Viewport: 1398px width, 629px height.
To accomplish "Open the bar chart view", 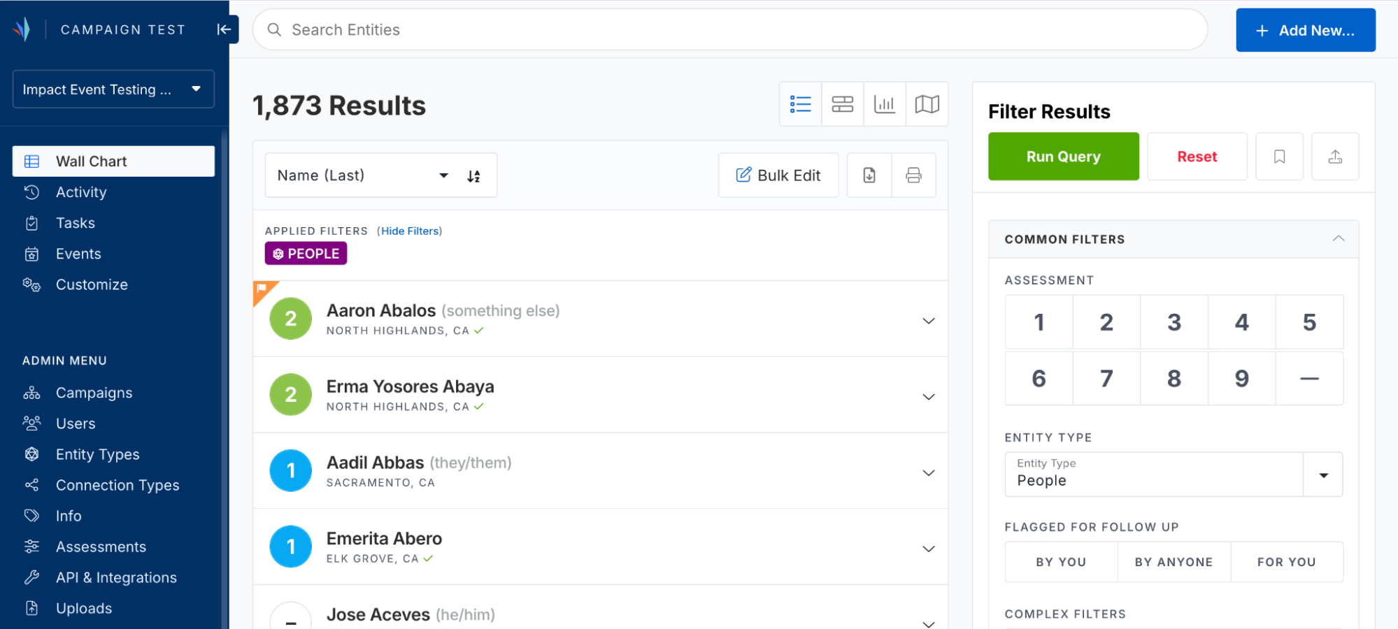I will (x=884, y=104).
